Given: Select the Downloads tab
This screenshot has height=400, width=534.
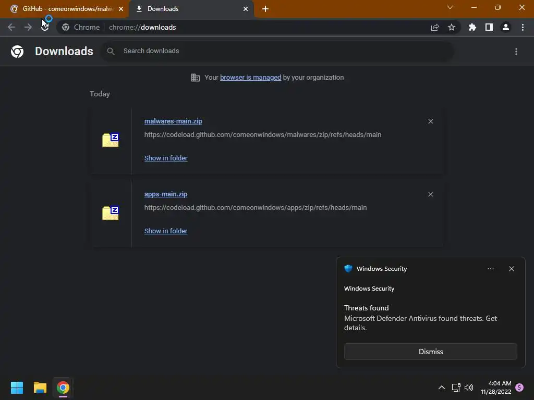Looking at the screenshot, I should click(x=191, y=9).
